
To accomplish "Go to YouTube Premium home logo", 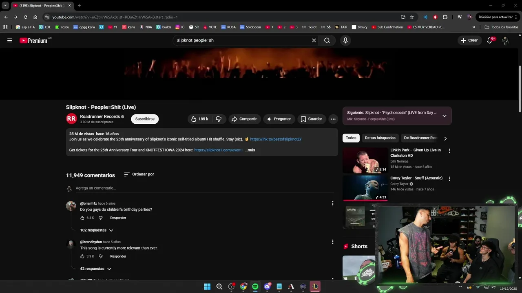I will point(33,40).
